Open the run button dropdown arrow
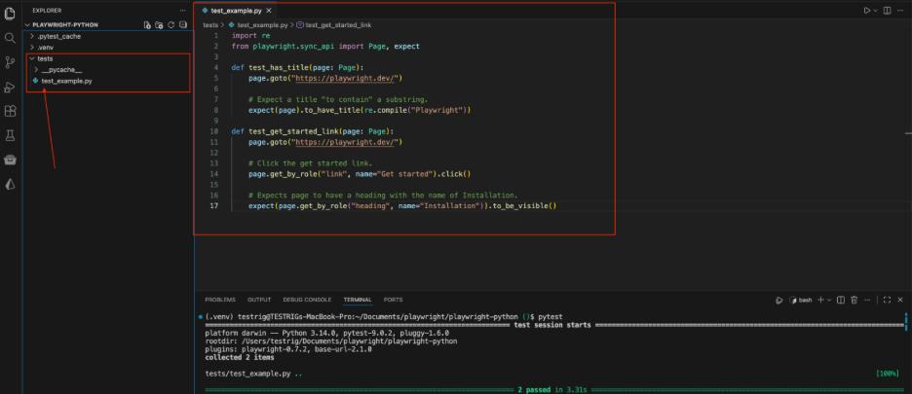The height and width of the screenshot is (394, 912). click(x=875, y=10)
